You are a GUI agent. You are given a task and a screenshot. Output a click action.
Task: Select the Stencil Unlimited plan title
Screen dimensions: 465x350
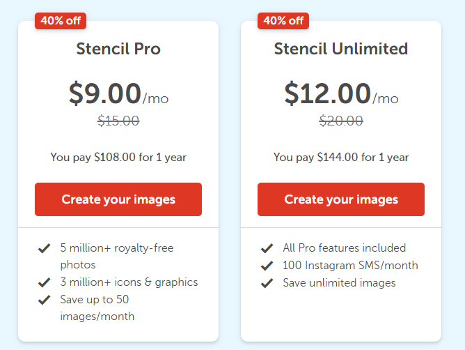click(341, 49)
